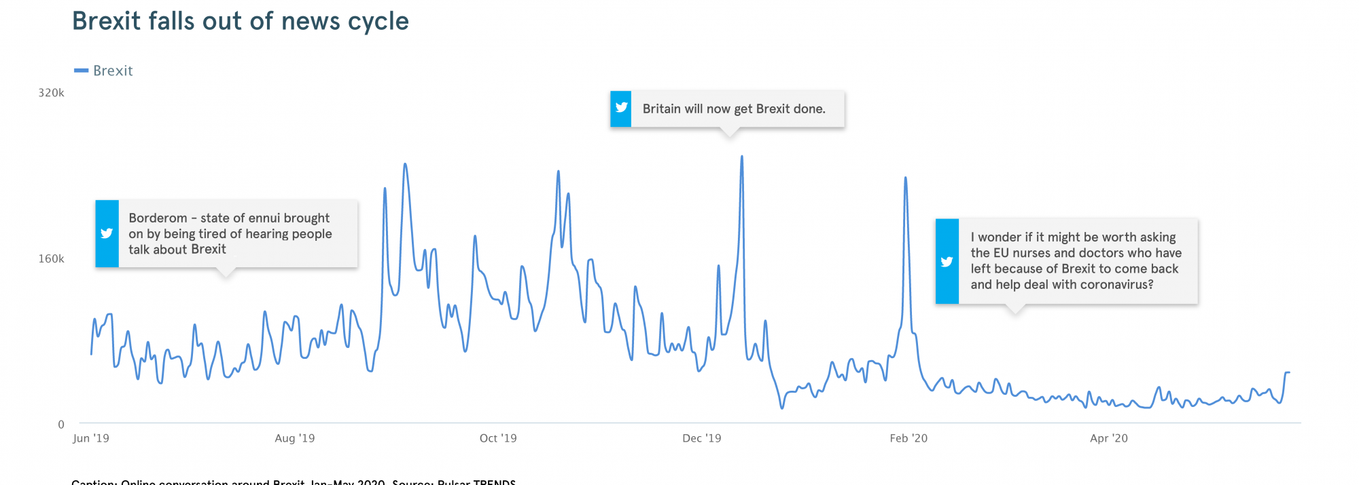Viewport: 1359px width, 485px height.
Task: Select the Dec '19 x-axis label
Action: coord(702,438)
